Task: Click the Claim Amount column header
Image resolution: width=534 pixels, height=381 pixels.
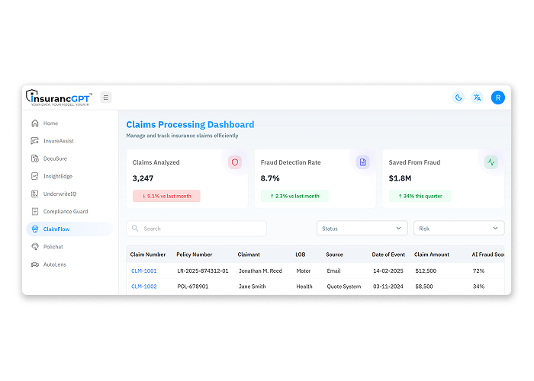Action: (432, 255)
